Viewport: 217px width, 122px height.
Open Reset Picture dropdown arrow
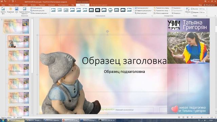coord(48,13)
